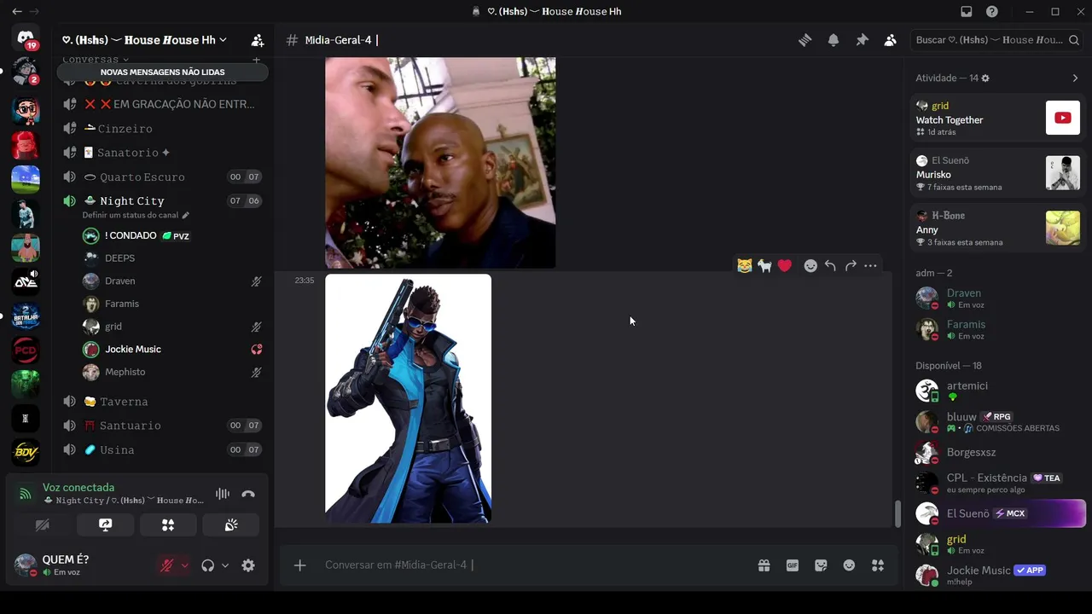Toggle headphone deafen
This screenshot has height=614, width=1092.
click(x=207, y=565)
